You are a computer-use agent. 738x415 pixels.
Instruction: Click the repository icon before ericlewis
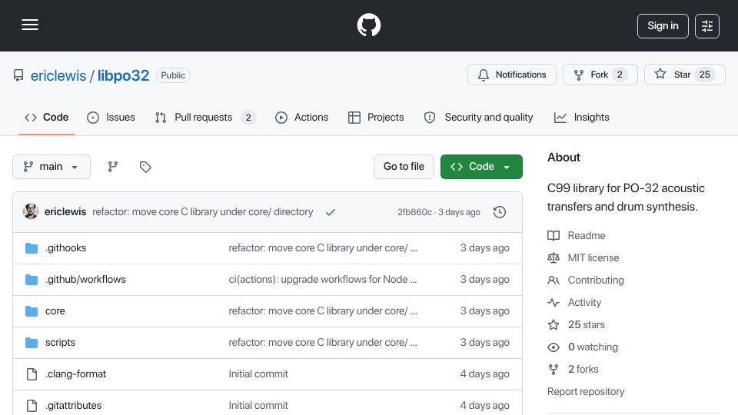pos(18,75)
